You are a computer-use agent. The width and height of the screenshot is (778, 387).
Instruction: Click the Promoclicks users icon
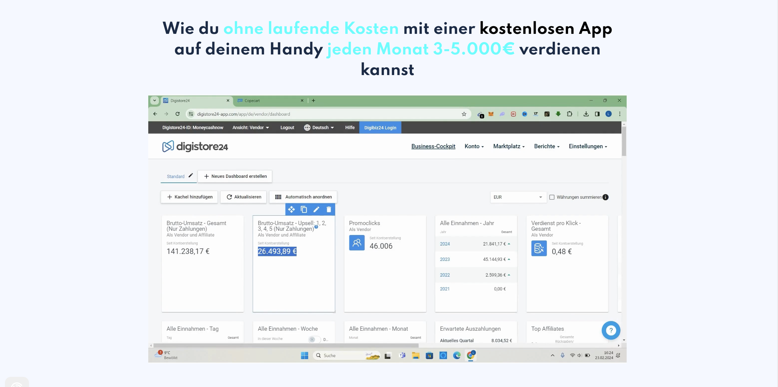click(357, 243)
